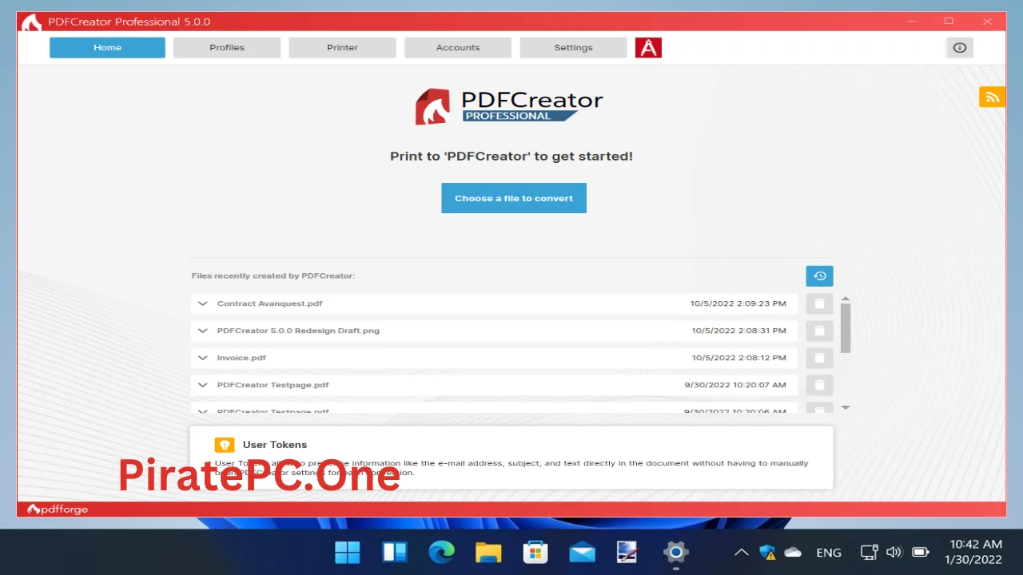1023x575 pixels.
Task: Click the battery tray icon
Action: pyautogui.click(x=921, y=552)
